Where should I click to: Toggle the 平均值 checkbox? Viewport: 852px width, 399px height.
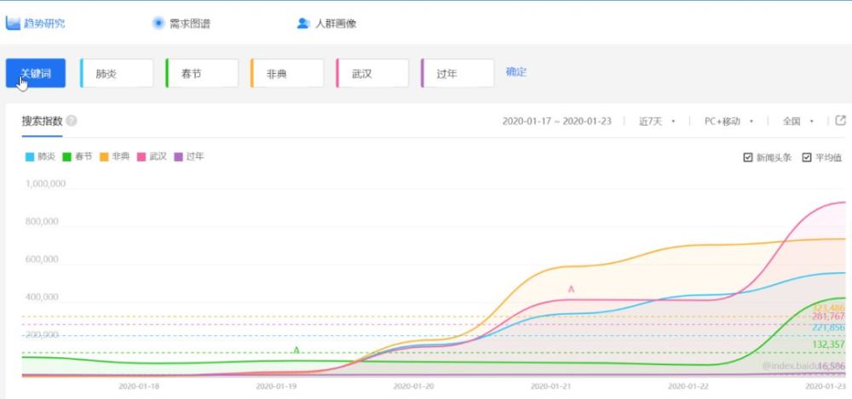coord(807,157)
